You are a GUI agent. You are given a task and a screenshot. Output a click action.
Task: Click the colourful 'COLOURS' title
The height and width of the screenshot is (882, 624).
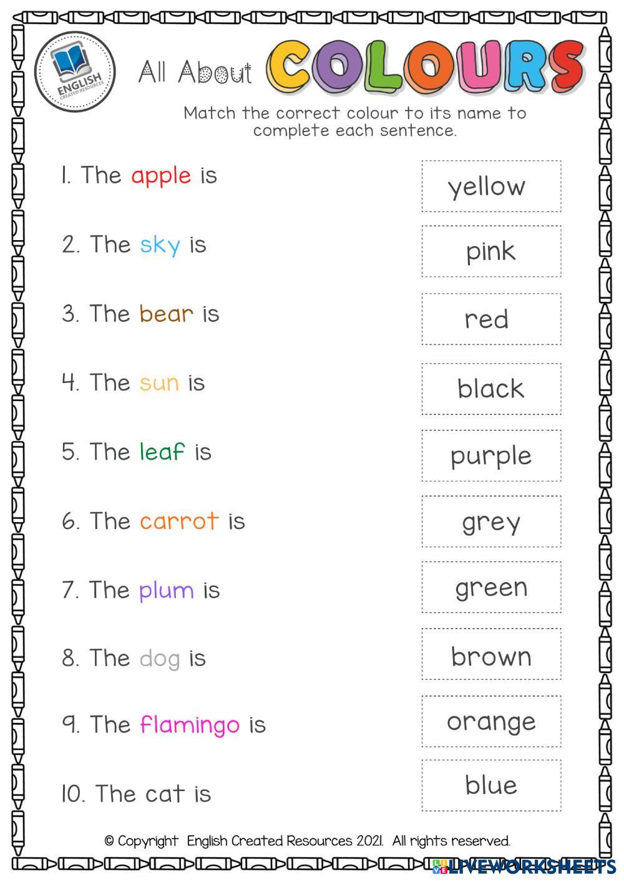coord(426,67)
